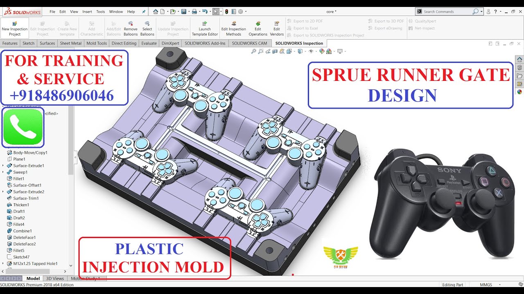Screen dimensions: 524x294
Task: Click the feature tree panel collapse handle
Action: (x=75, y=156)
